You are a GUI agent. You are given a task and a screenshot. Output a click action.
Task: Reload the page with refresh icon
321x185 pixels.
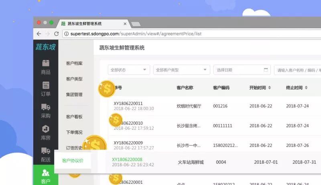coord(56,34)
